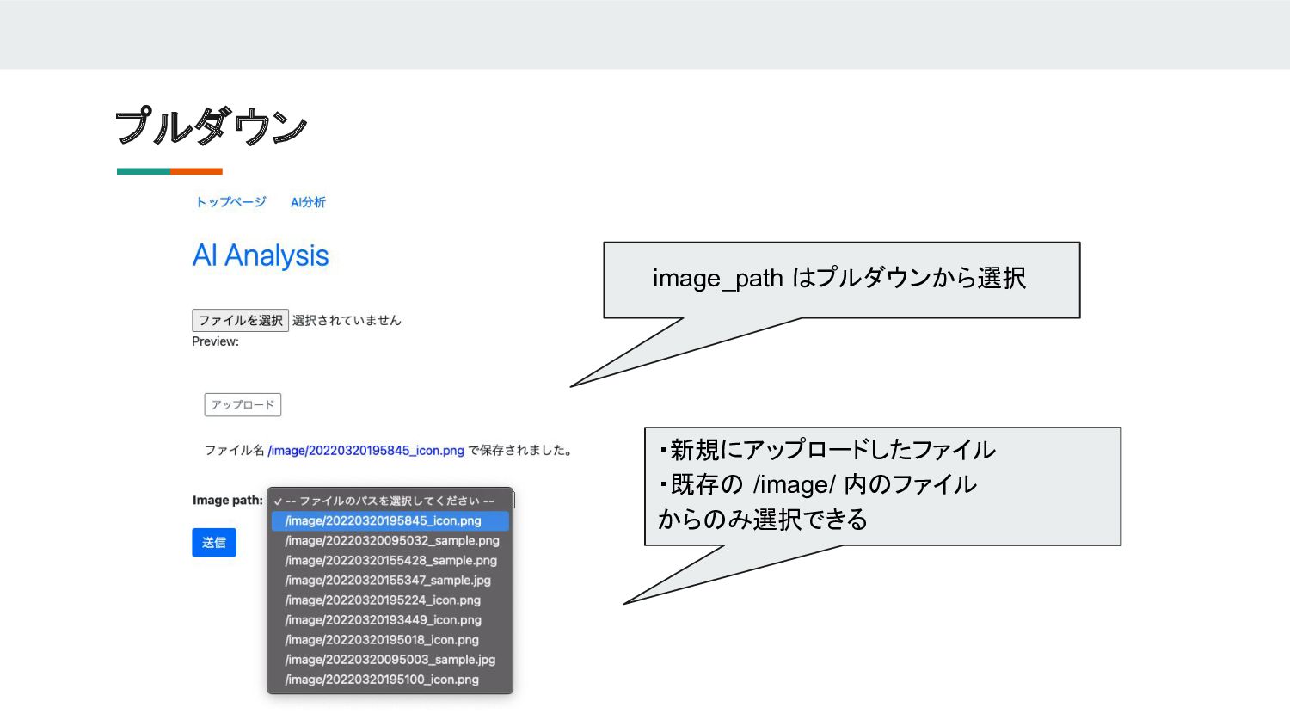The image size is (1290, 726).
Task: Click the Preview: label
Action: (x=215, y=341)
